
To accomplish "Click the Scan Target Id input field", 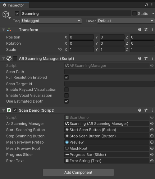I will click(110, 84).
